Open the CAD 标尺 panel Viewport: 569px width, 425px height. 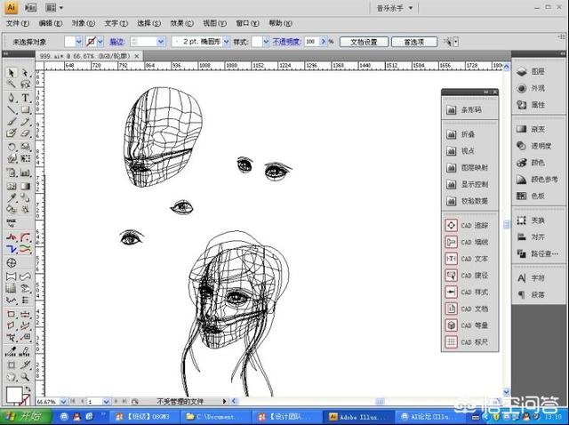point(467,342)
